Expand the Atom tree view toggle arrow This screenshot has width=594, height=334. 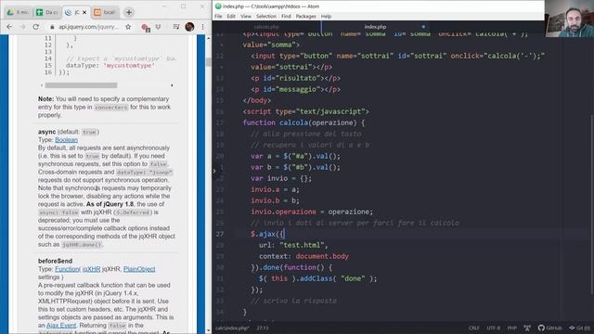[x=214, y=171]
